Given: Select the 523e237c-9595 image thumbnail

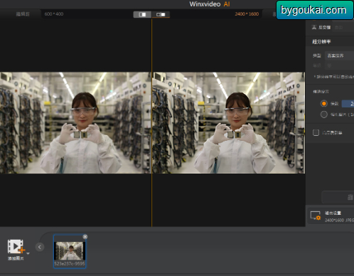Looking at the screenshot, I should pos(70,251).
